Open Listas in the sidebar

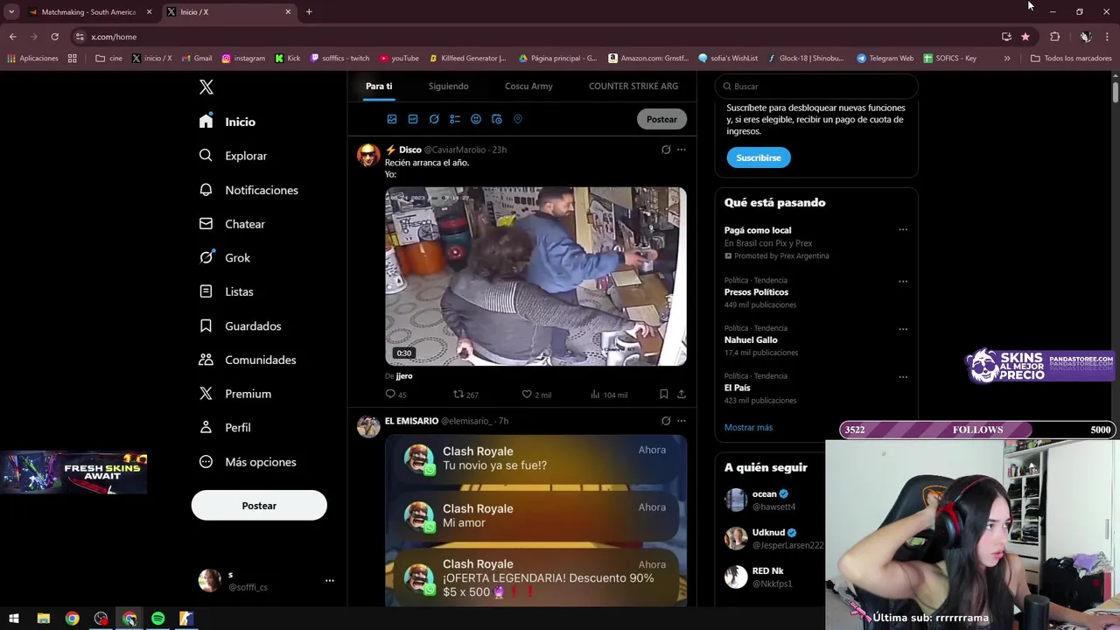[x=226, y=291]
